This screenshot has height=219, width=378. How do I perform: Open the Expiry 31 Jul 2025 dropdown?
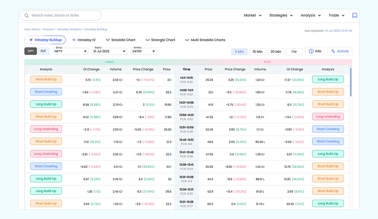[110, 51]
